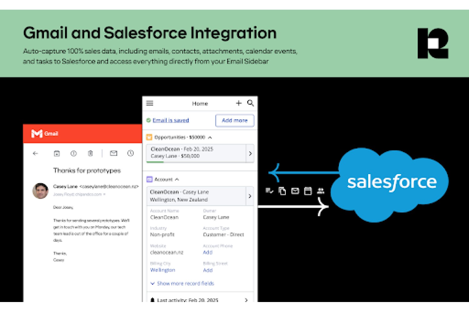This screenshot has width=469, height=312.
Task: Collapse the Opportunities section chevron
Action: click(x=210, y=137)
